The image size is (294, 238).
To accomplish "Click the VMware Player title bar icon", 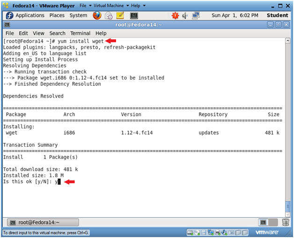I will [6, 6].
